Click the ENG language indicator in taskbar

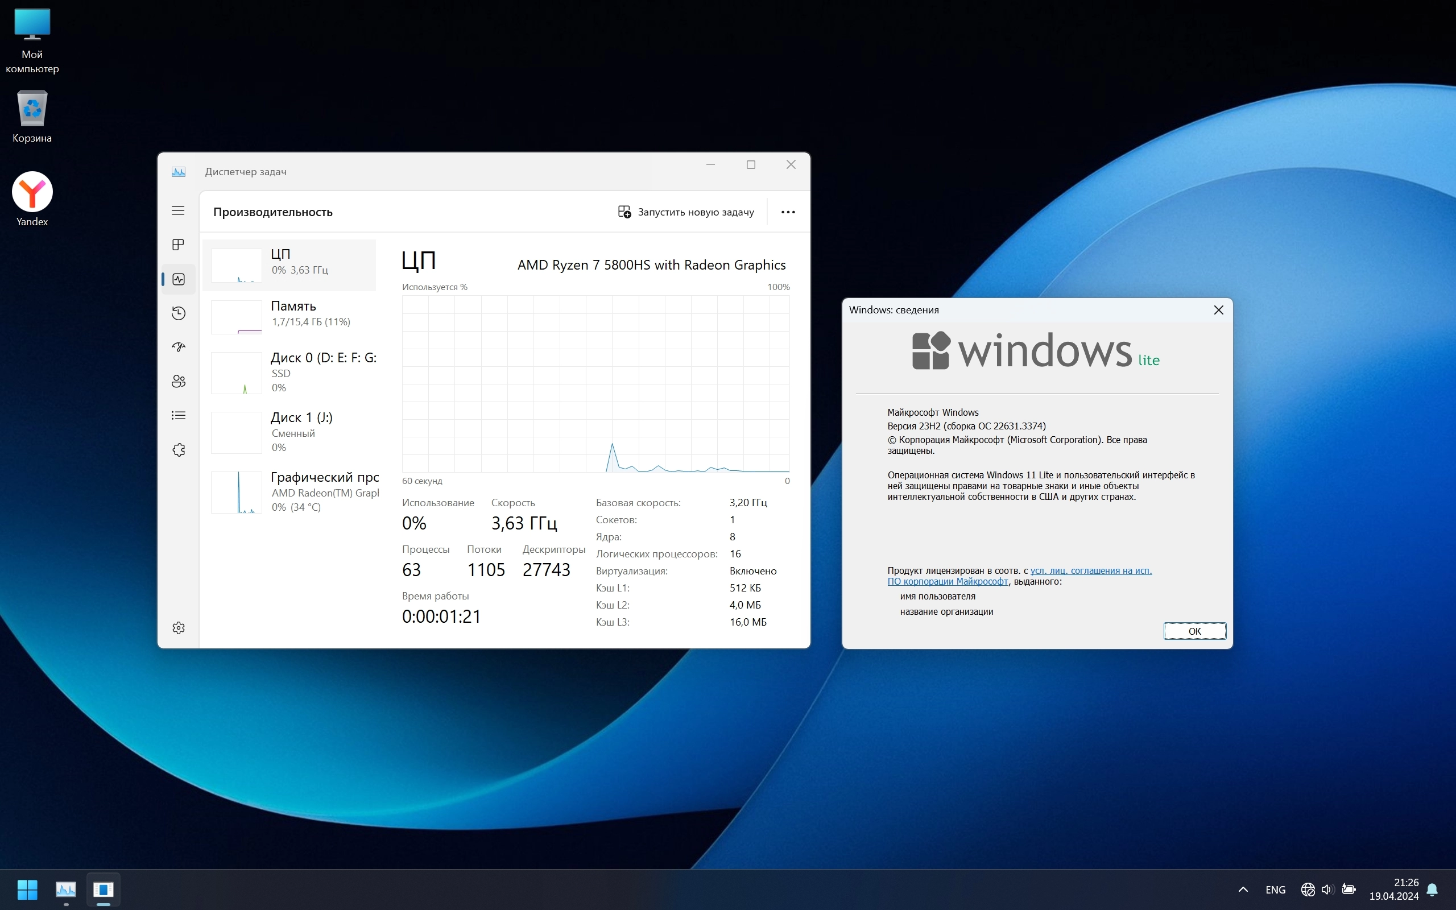point(1275,890)
